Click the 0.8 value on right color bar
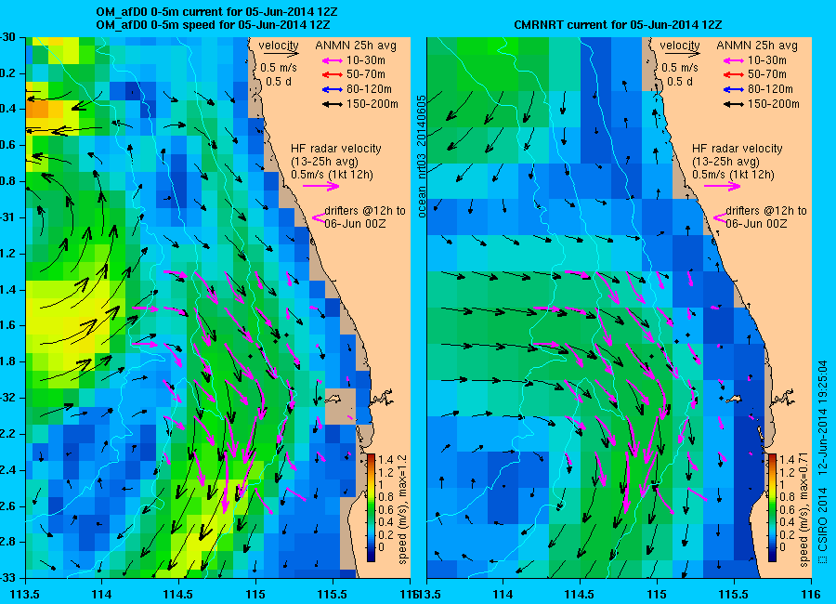The height and width of the screenshot is (604, 836). [x=787, y=496]
